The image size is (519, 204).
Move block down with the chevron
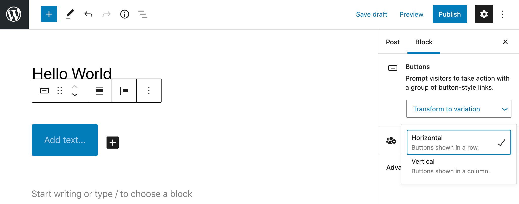tap(75, 95)
